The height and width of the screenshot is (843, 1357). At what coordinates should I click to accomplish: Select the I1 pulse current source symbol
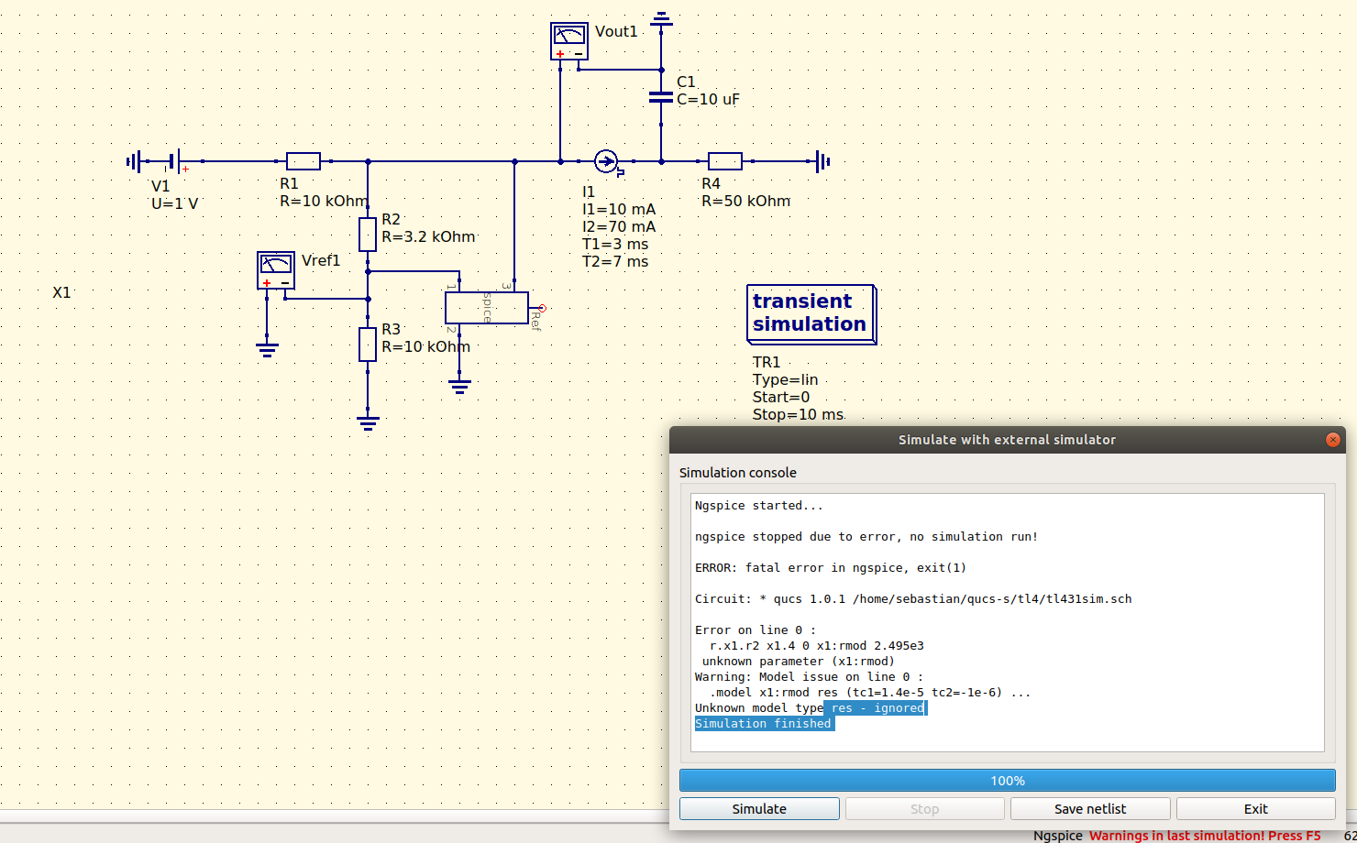607,161
